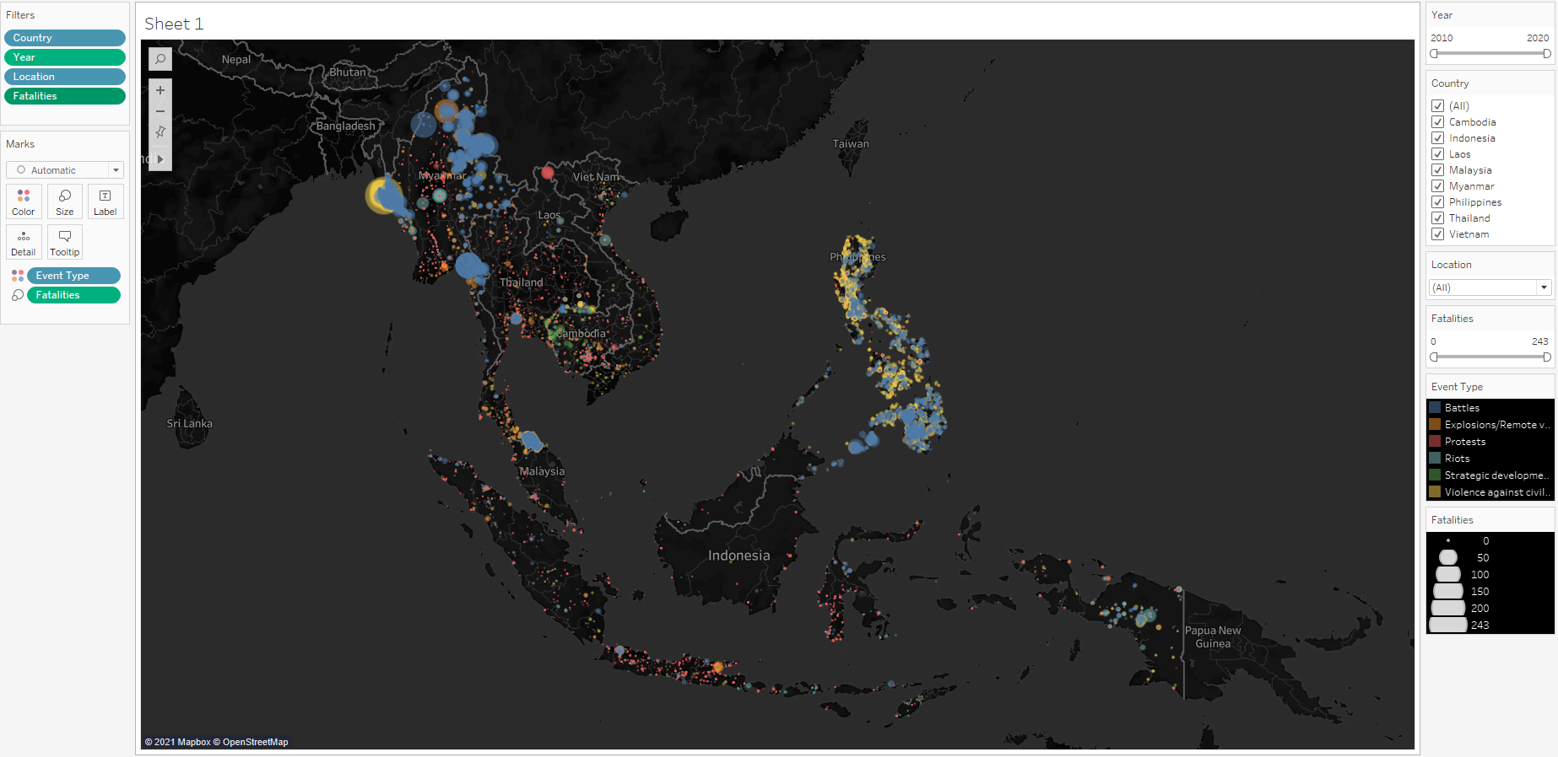Open the Color marks card

click(x=24, y=202)
